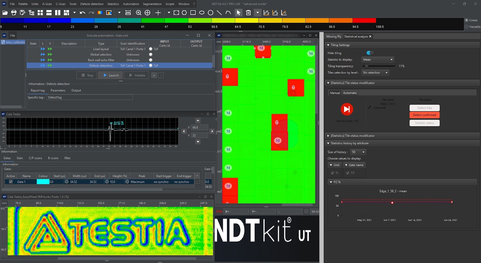Click the Print icon in toolbar
The image size is (481, 263).
[14, 13]
